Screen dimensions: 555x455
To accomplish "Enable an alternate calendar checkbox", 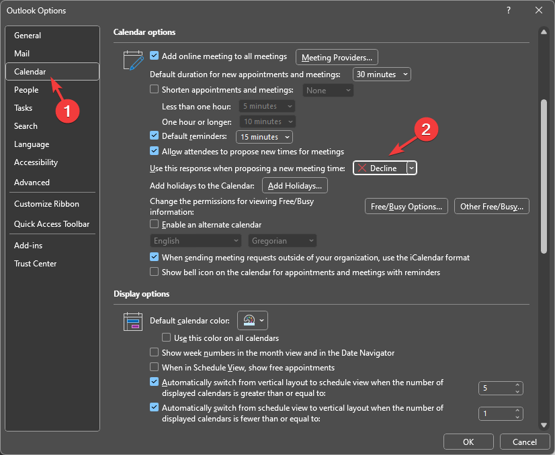I will click(x=154, y=224).
